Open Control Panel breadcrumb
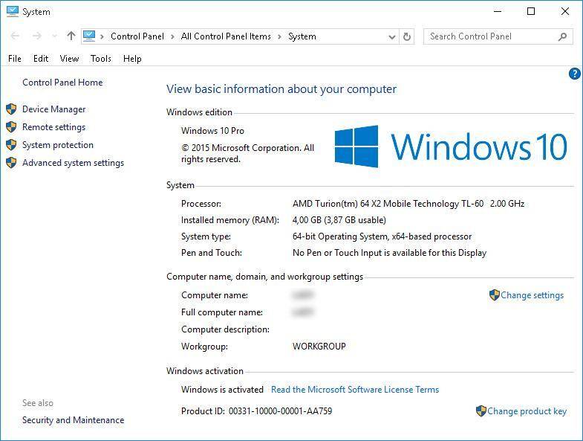This screenshot has width=583, height=441. tap(137, 36)
